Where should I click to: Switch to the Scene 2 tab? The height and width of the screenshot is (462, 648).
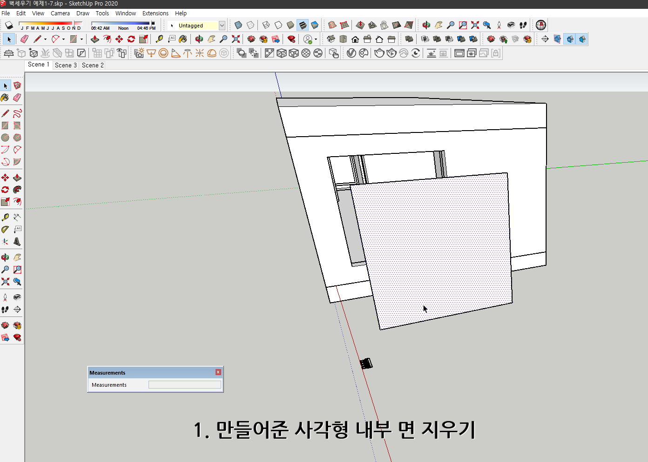tap(92, 65)
